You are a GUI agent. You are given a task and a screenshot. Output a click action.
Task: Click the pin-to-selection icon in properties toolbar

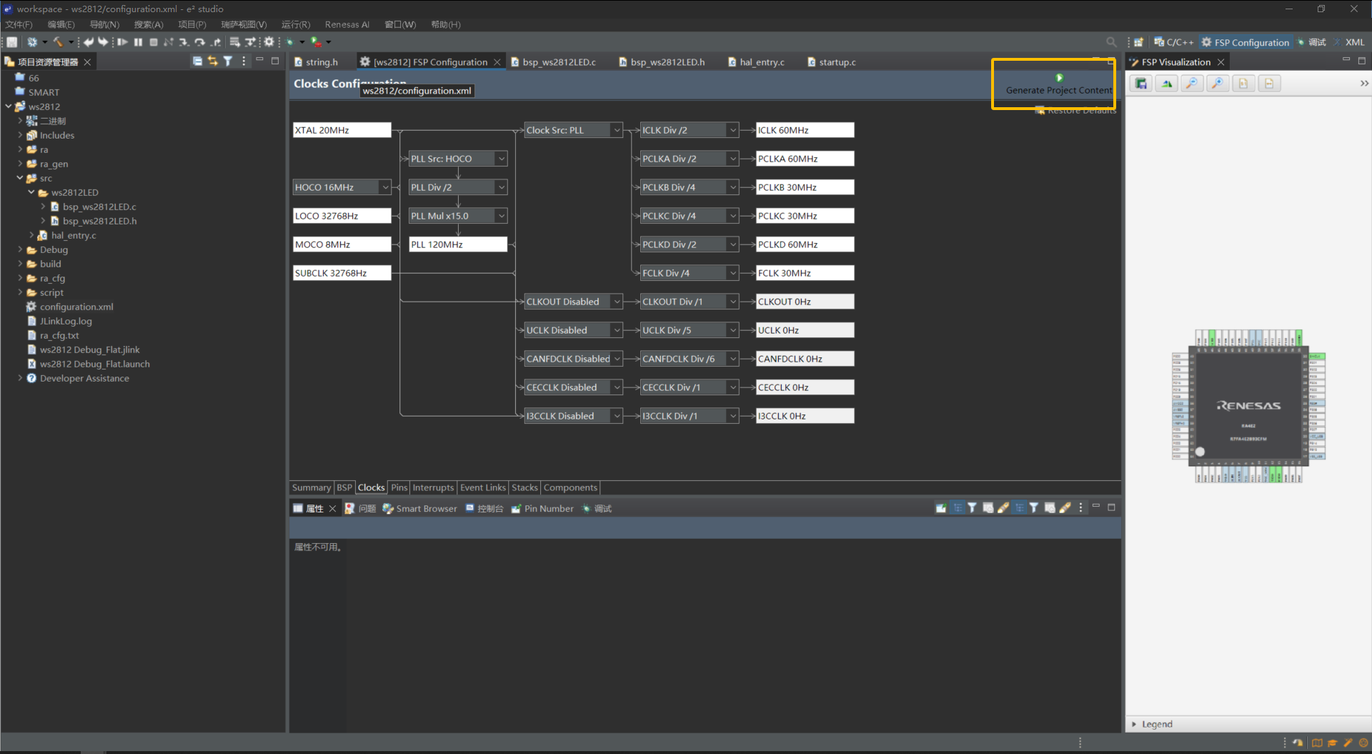click(941, 508)
